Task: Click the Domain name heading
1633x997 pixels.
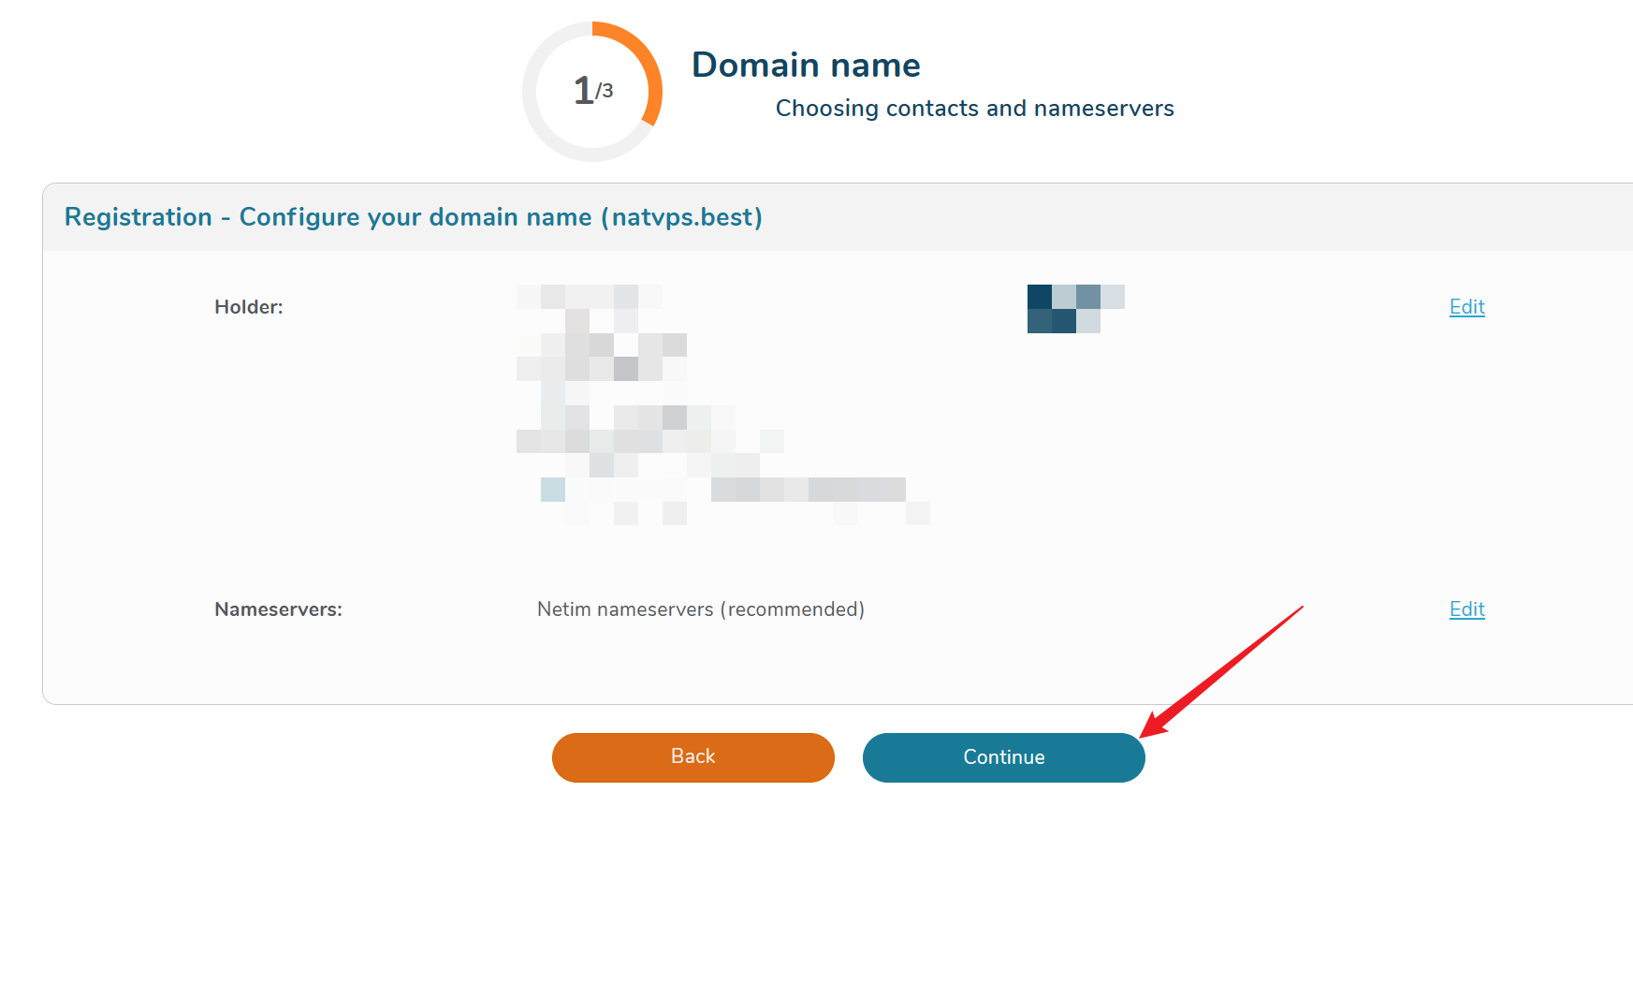Action: [x=806, y=66]
